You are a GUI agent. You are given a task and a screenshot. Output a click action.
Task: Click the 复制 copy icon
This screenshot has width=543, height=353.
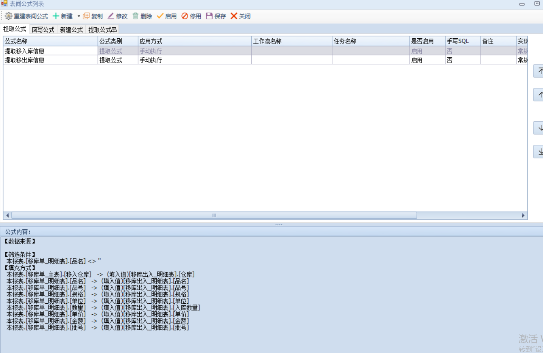click(86, 16)
